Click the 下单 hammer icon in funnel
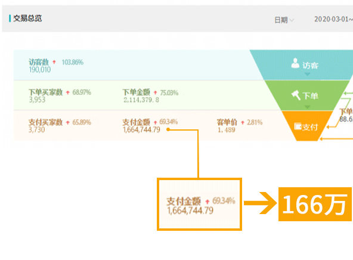 (x=296, y=95)
